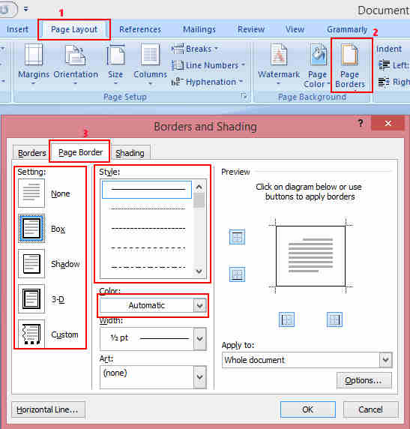This screenshot has height=429, width=410.
Task: Switch to the Page Border dialog tab
Action: click(80, 152)
